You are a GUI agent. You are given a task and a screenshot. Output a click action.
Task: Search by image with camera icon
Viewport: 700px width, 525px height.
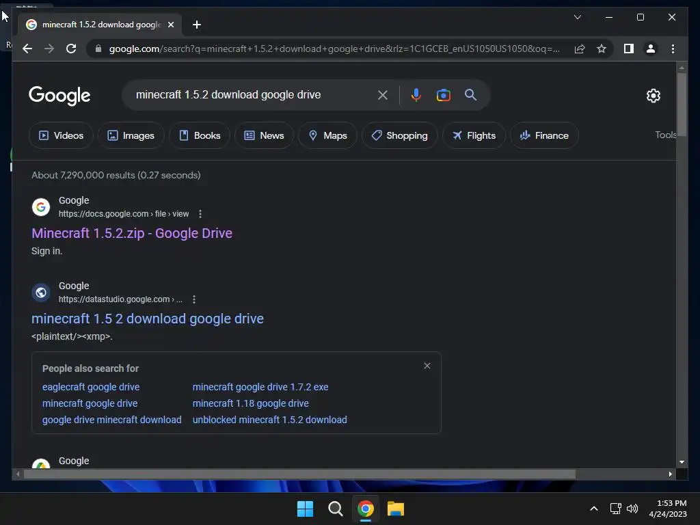coord(443,94)
